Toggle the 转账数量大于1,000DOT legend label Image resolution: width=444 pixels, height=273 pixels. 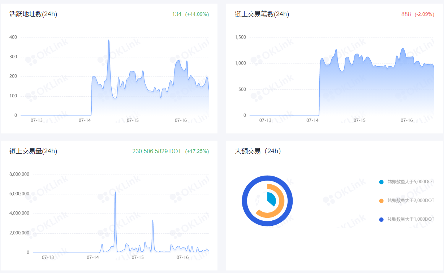pos(410,219)
